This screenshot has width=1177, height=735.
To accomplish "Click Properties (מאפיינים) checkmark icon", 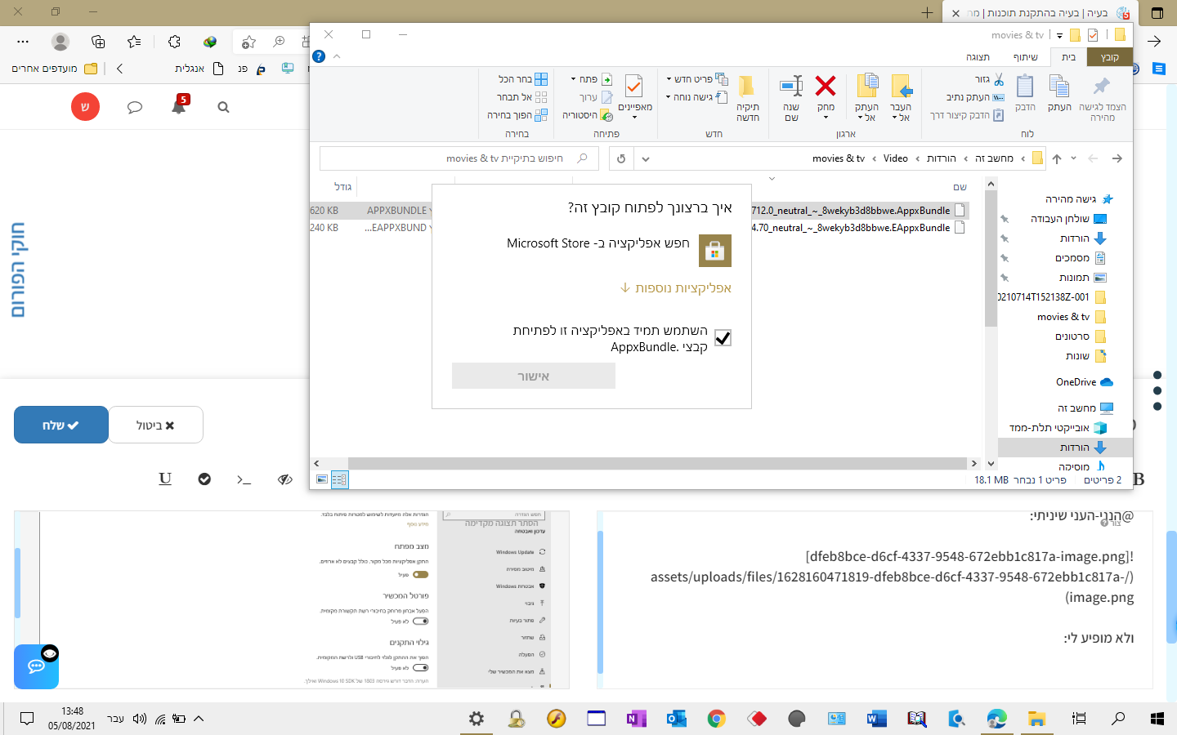I will click(634, 92).
